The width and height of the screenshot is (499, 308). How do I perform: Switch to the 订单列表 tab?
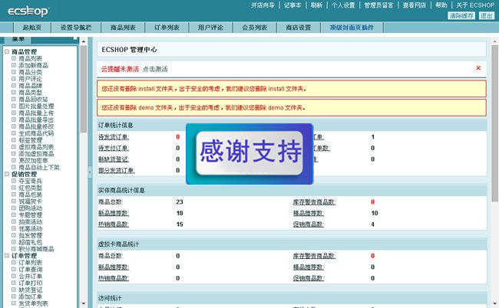click(167, 28)
